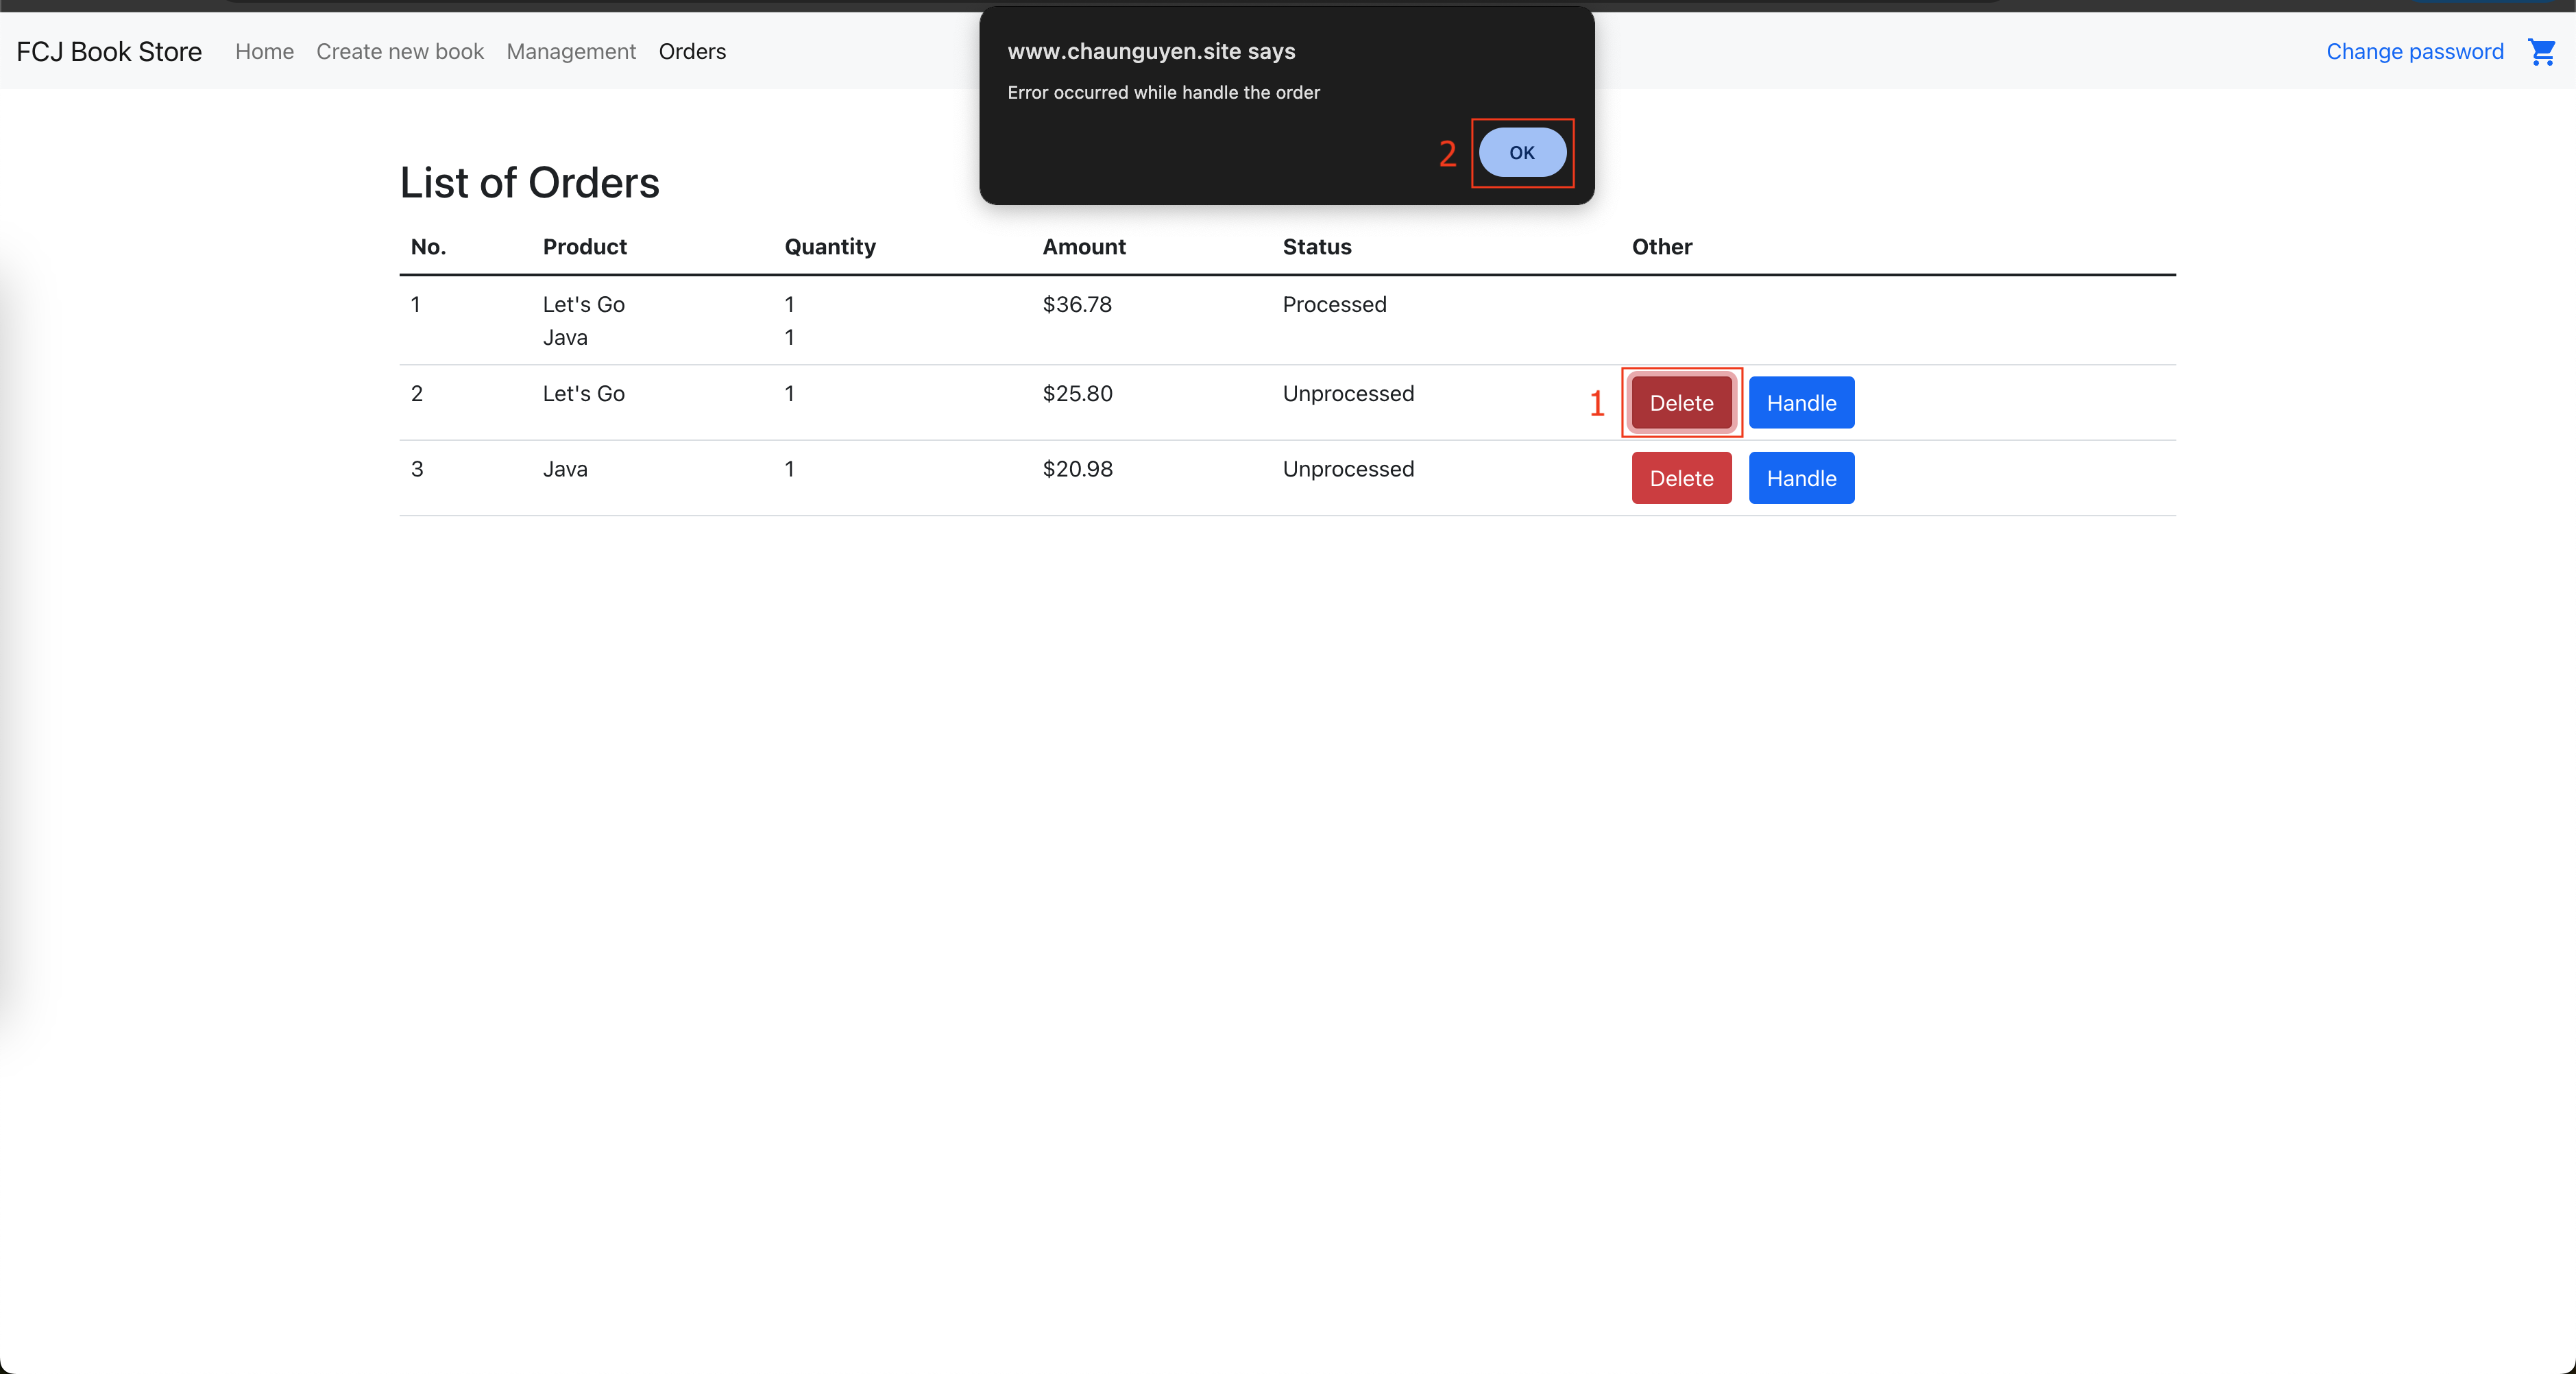Open the shopping cart icon

[x=2541, y=52]
